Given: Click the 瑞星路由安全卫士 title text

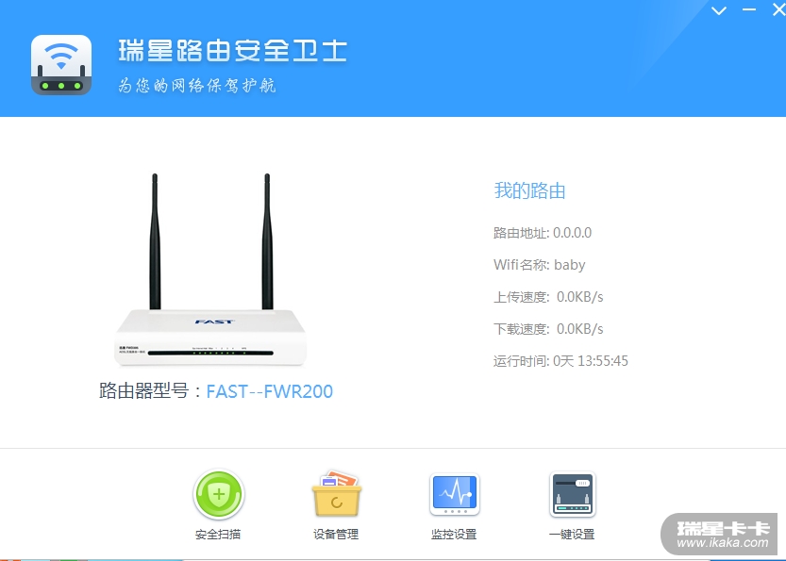Looking at the screenshot, I should [x=233, y=51].
